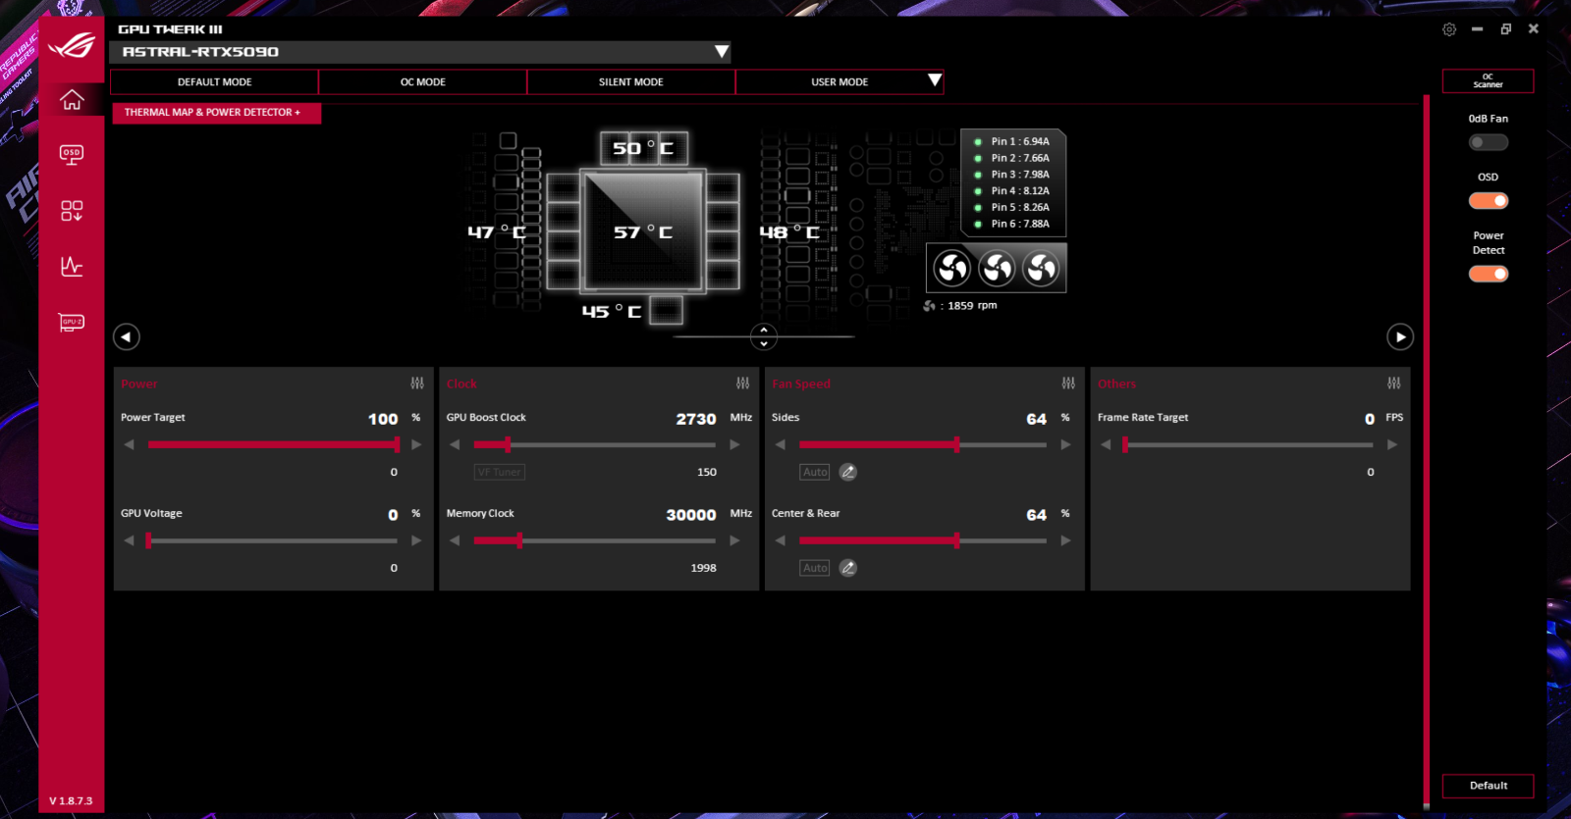Expand the User Mode profile dropdown arrow

coord(935,80)
